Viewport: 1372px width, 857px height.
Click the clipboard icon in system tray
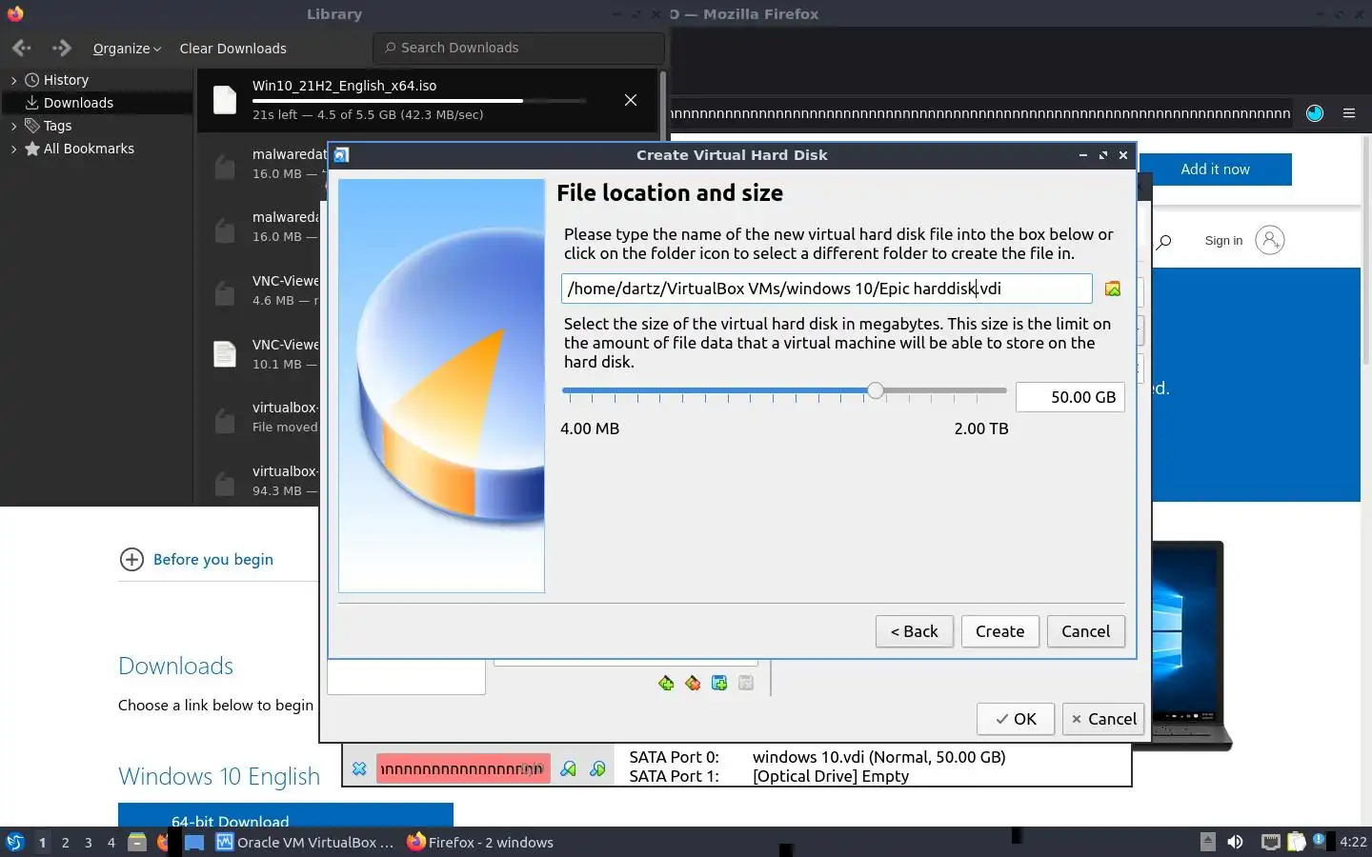(x=1296, y=842)
